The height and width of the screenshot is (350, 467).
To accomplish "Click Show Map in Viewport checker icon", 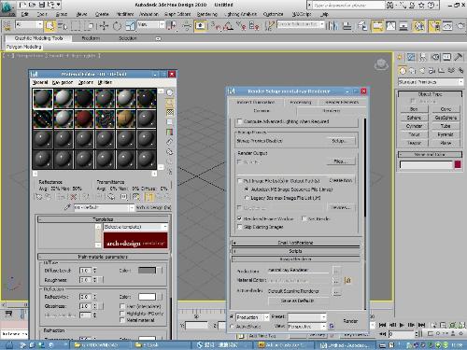I will pos(135,197).
